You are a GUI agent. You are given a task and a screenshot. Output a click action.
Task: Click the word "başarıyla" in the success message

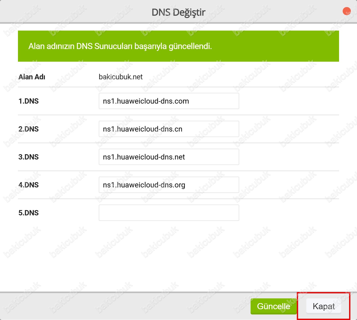tap(151, 46)
